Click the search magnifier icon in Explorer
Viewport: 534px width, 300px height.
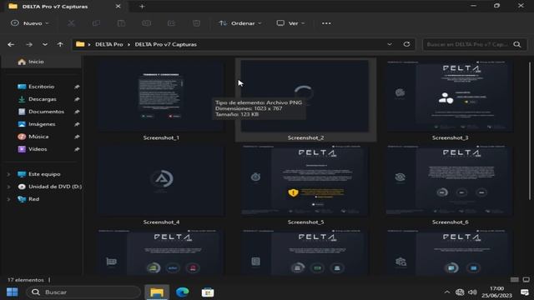pos(517,44)
